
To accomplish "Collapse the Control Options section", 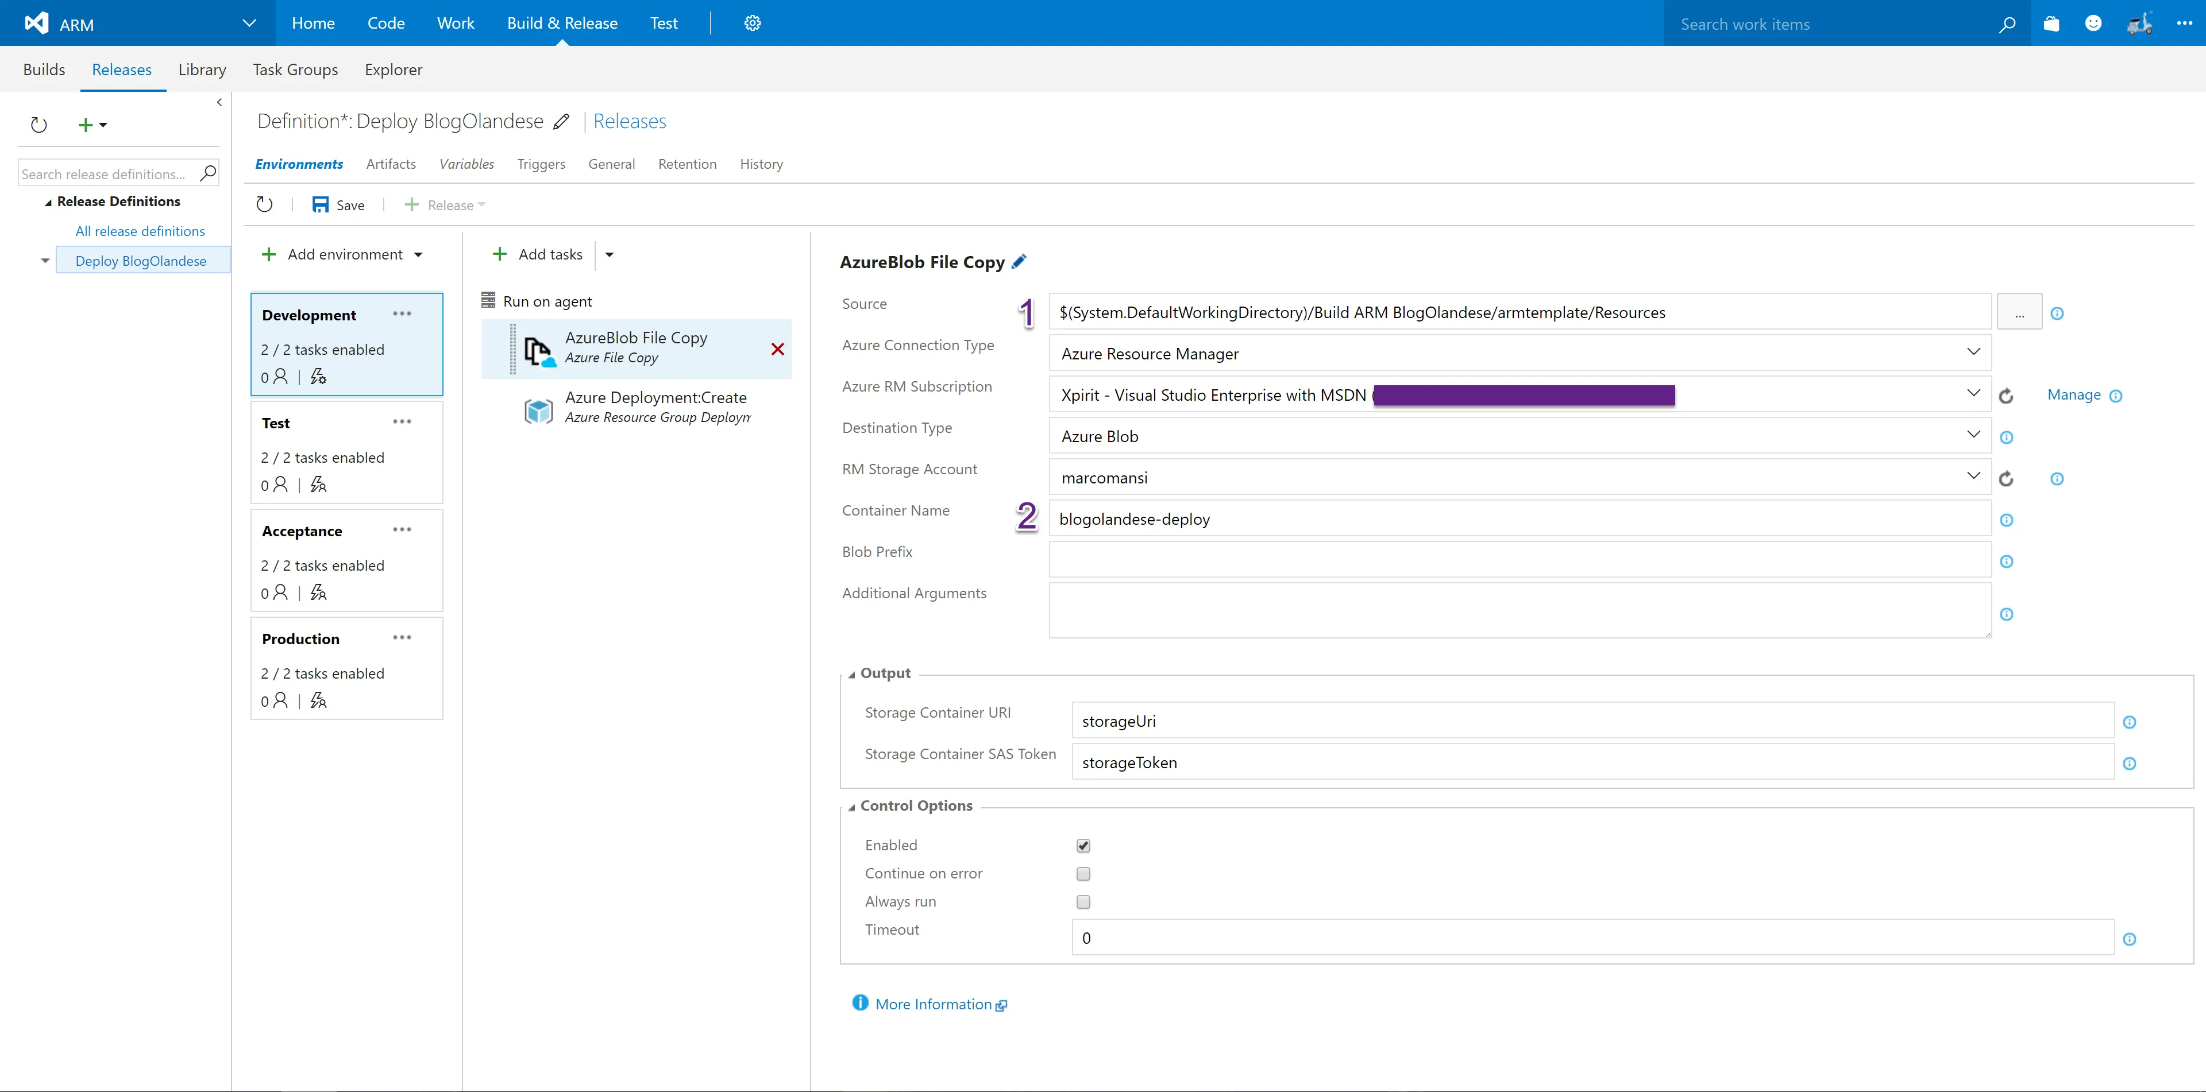I will (x=852, y=807).
